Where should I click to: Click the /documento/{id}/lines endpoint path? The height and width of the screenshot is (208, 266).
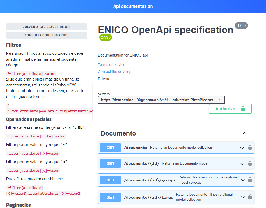[148, 197]
